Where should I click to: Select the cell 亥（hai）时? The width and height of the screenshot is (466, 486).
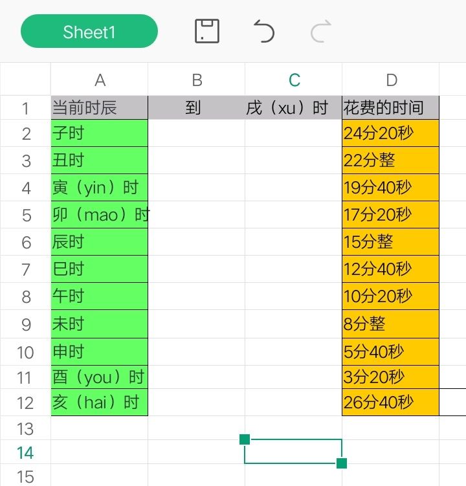click(100, 403)
